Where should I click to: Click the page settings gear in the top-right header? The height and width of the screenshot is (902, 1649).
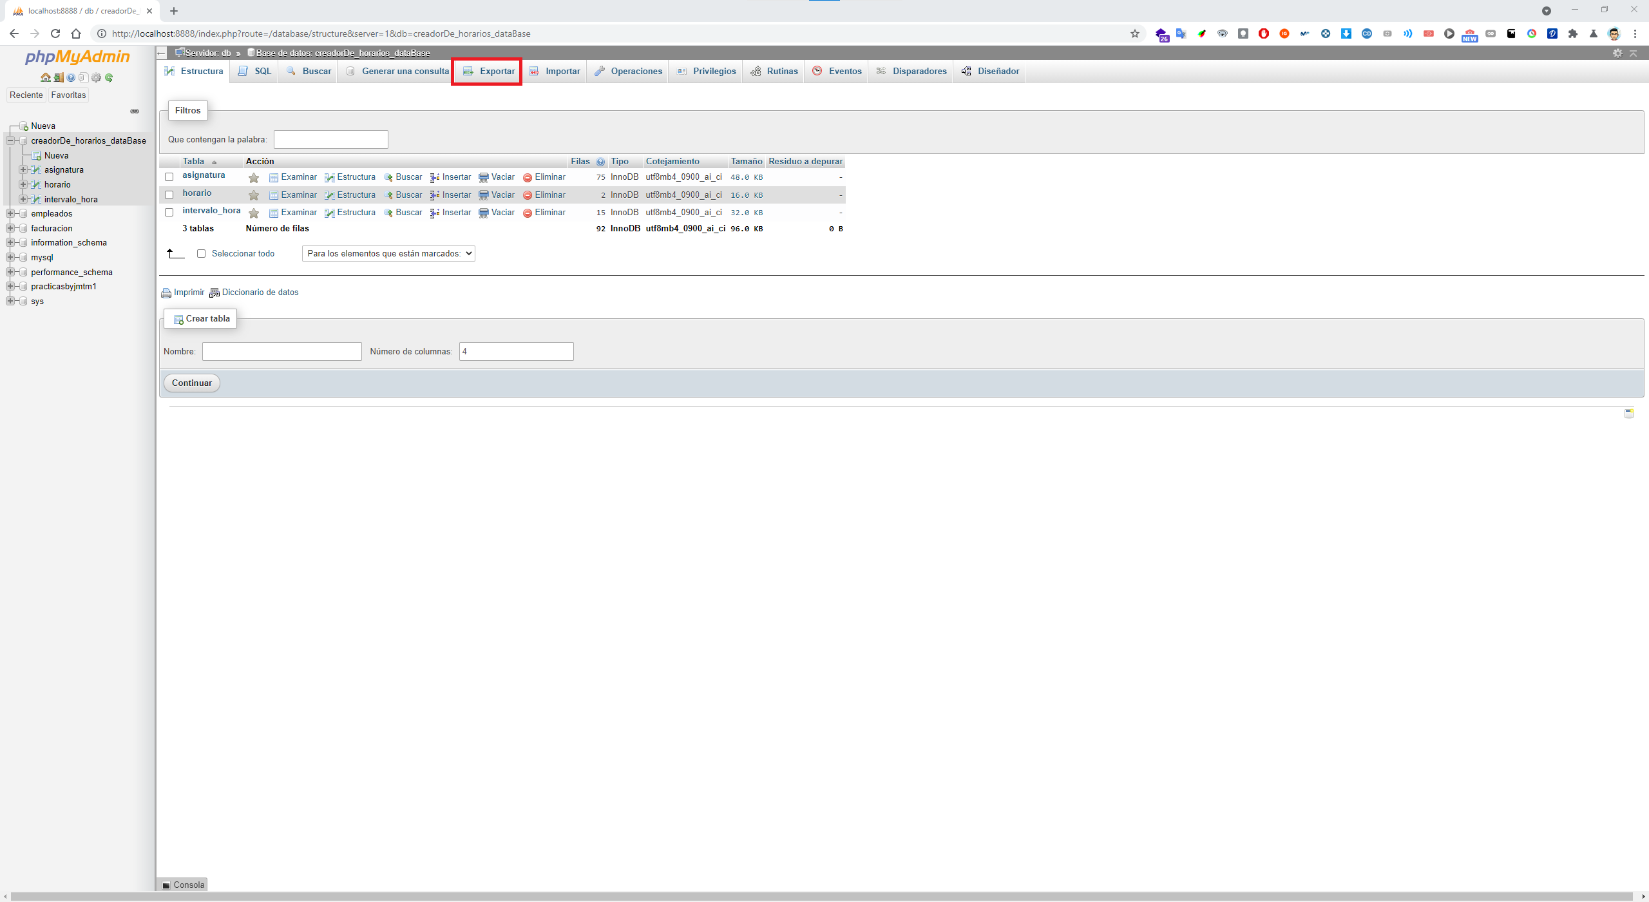[1617, 53]
